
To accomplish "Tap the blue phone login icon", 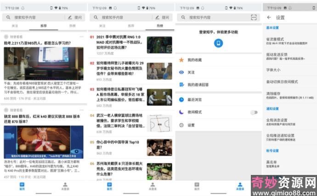I will tap(218, 43).
